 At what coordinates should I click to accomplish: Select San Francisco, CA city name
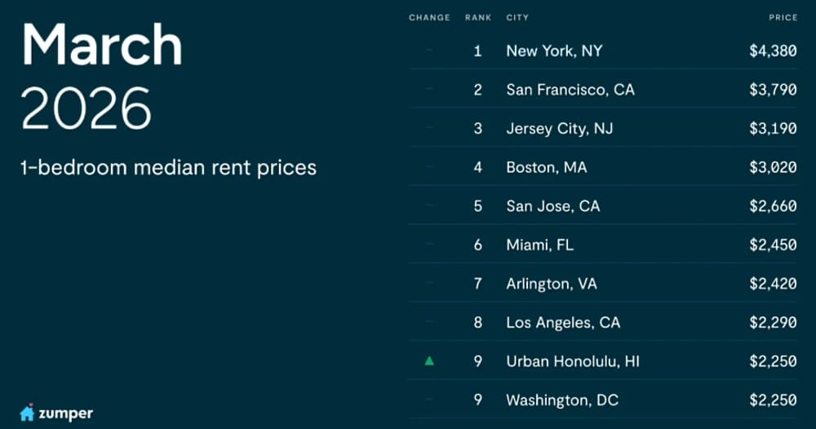(x=570, y=90)
